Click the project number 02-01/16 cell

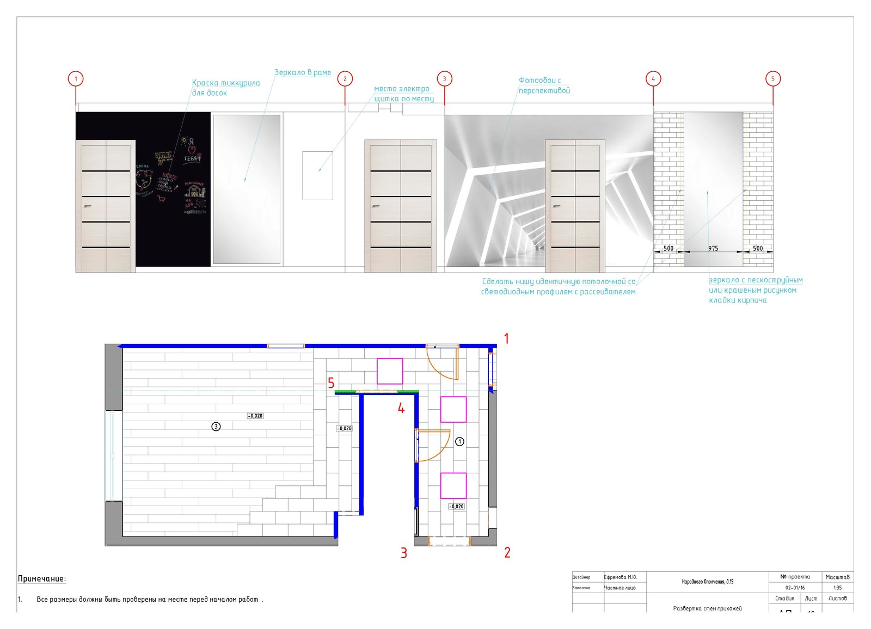pyautogui.click(x=795, y=588)
